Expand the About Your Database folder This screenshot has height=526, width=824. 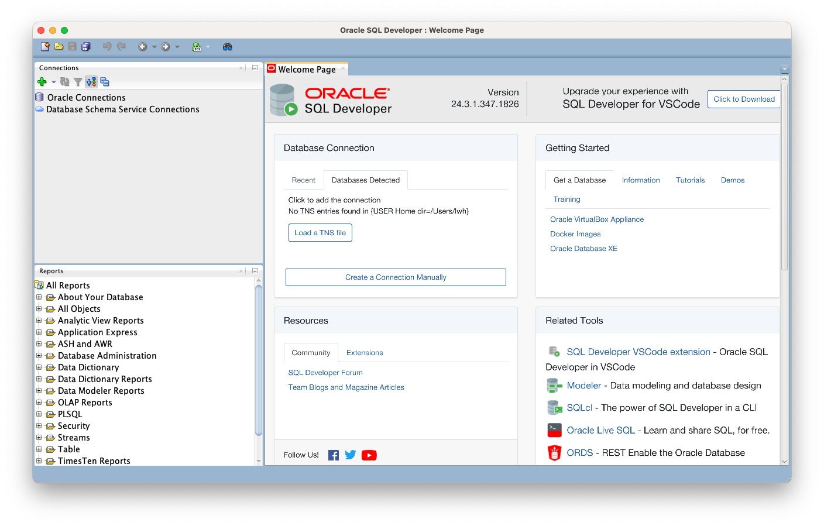tap(39, 297)
